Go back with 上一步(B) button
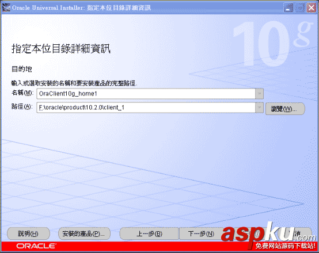This screenshot has width=319, height=253. click(x=149, y=233)
